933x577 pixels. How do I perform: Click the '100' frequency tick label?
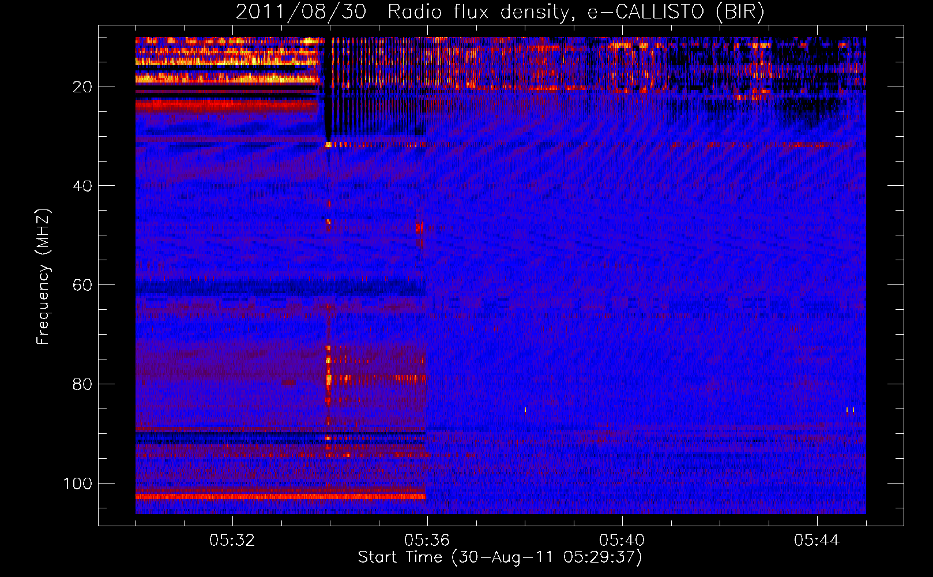[78, 484]
